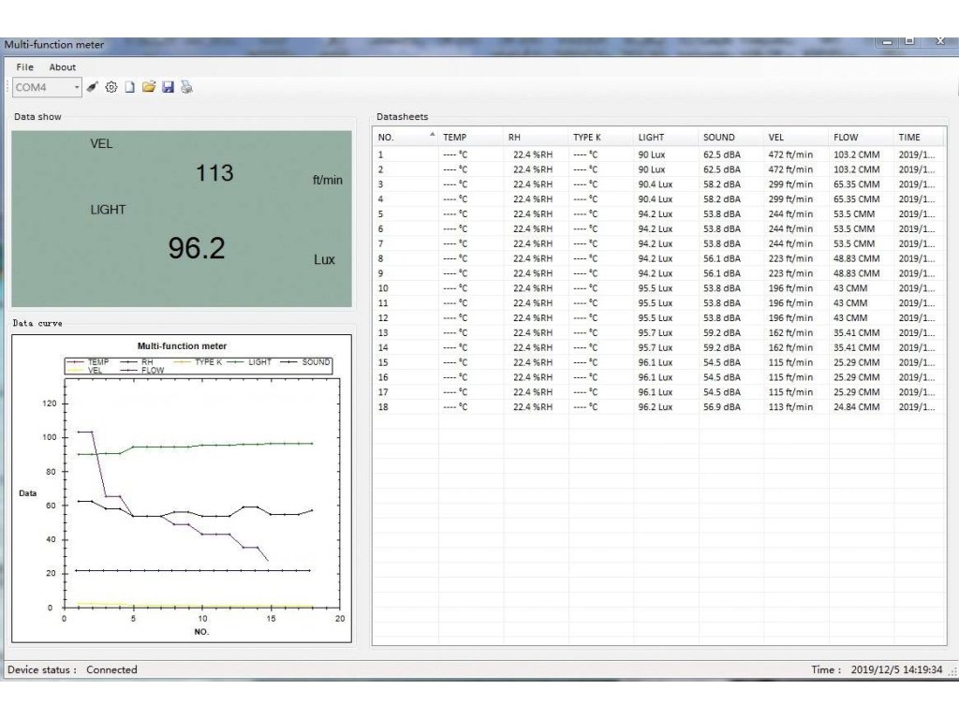Image resolution: width=959 pixels, height=719 pixels.
Task: Open the About menu
Action: click(63, 67)
